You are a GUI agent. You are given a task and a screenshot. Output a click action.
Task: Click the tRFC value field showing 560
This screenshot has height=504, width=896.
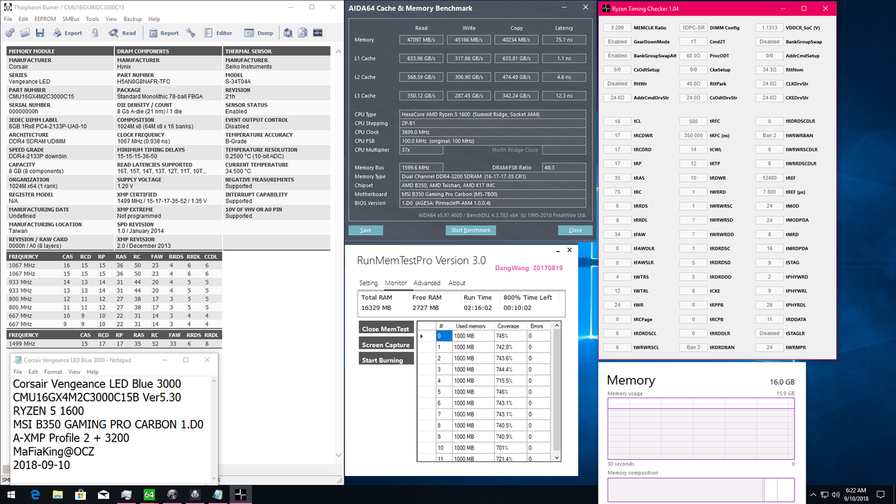[x=693, y=121]
